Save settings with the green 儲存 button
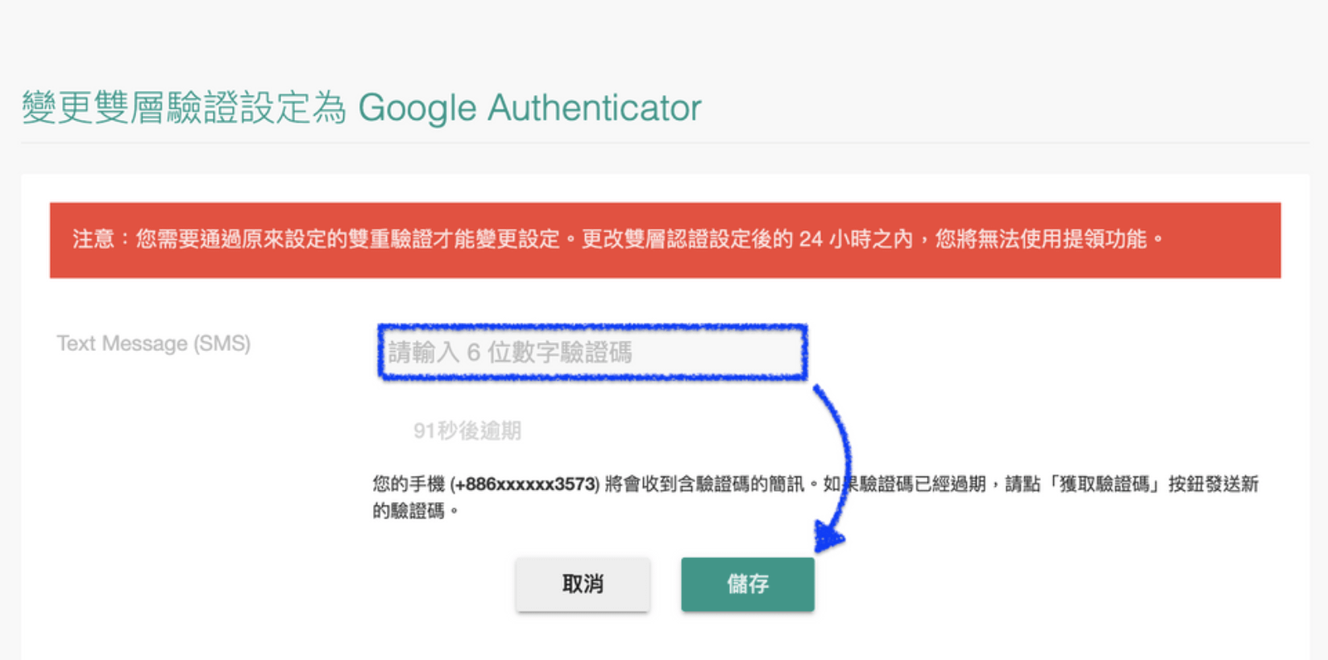Screen dimensions: 1328x660 tap(748, 584)
